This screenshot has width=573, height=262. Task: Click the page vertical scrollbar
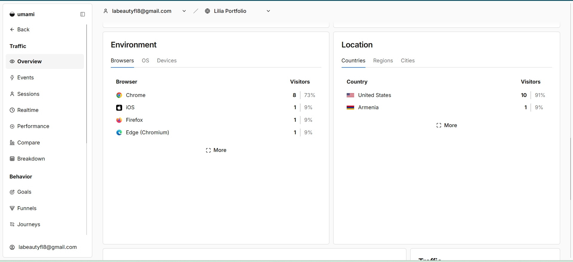point(571,169)
